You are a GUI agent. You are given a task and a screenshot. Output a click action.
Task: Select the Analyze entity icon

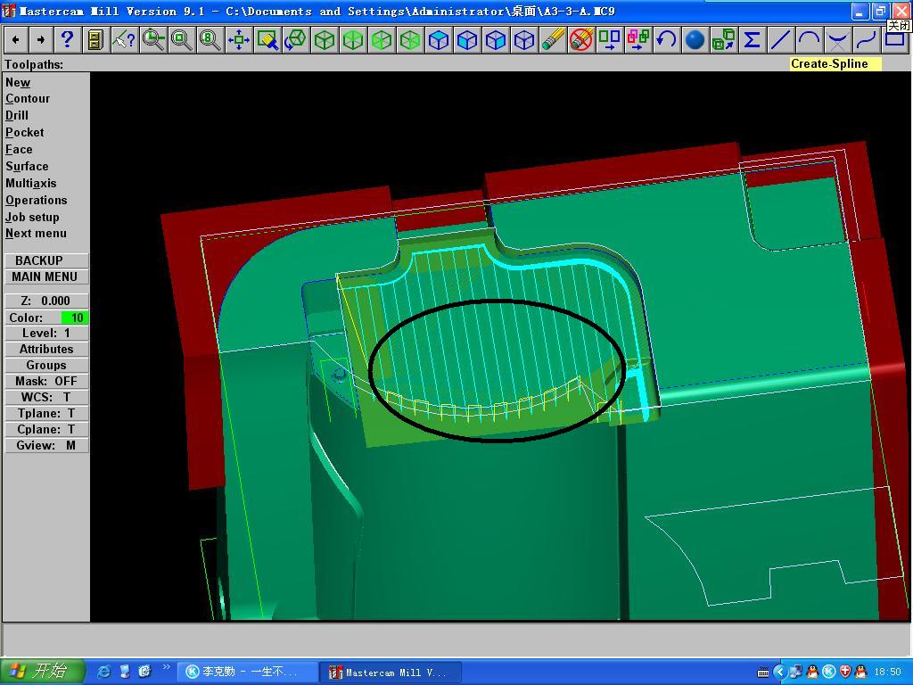(123, 39)
